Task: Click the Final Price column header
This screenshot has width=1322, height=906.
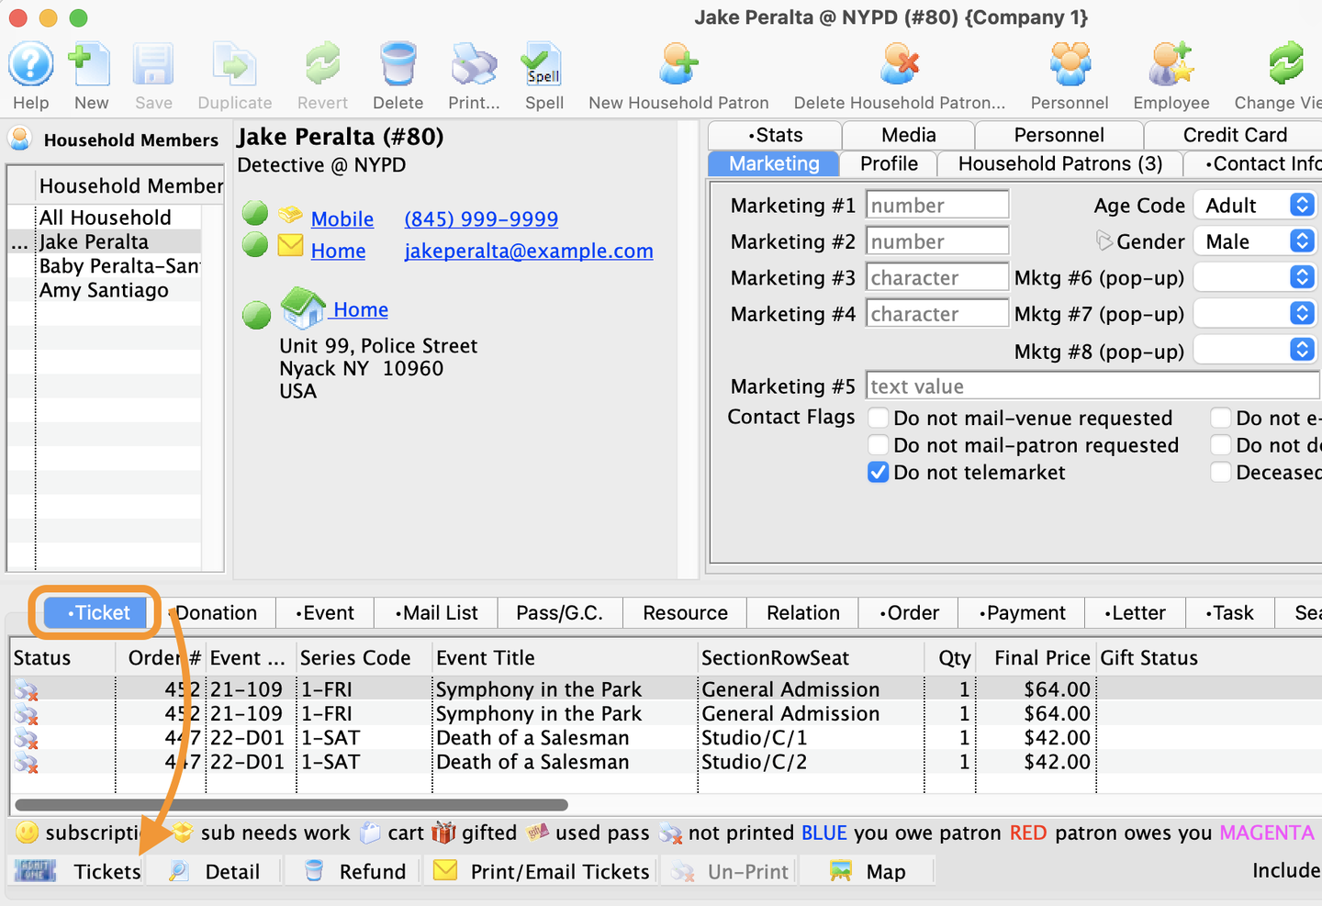Action: point(1036,657)
